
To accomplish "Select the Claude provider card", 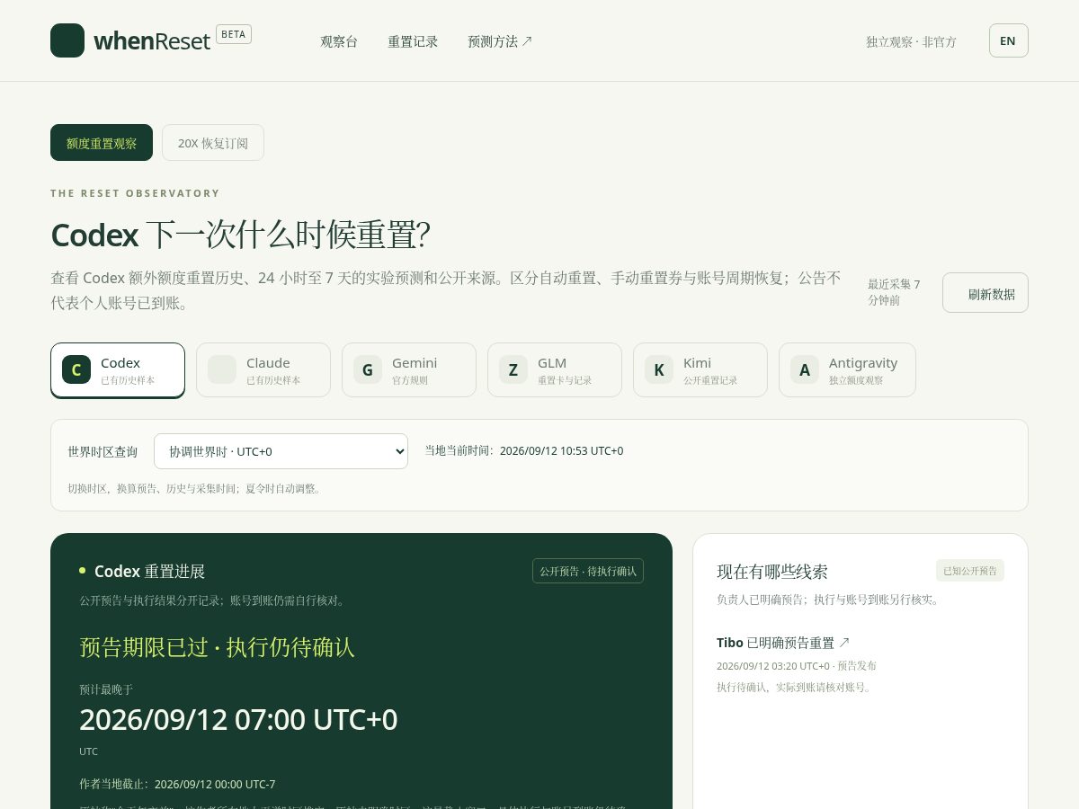I will pyautogui.click(x=263, y=369).
